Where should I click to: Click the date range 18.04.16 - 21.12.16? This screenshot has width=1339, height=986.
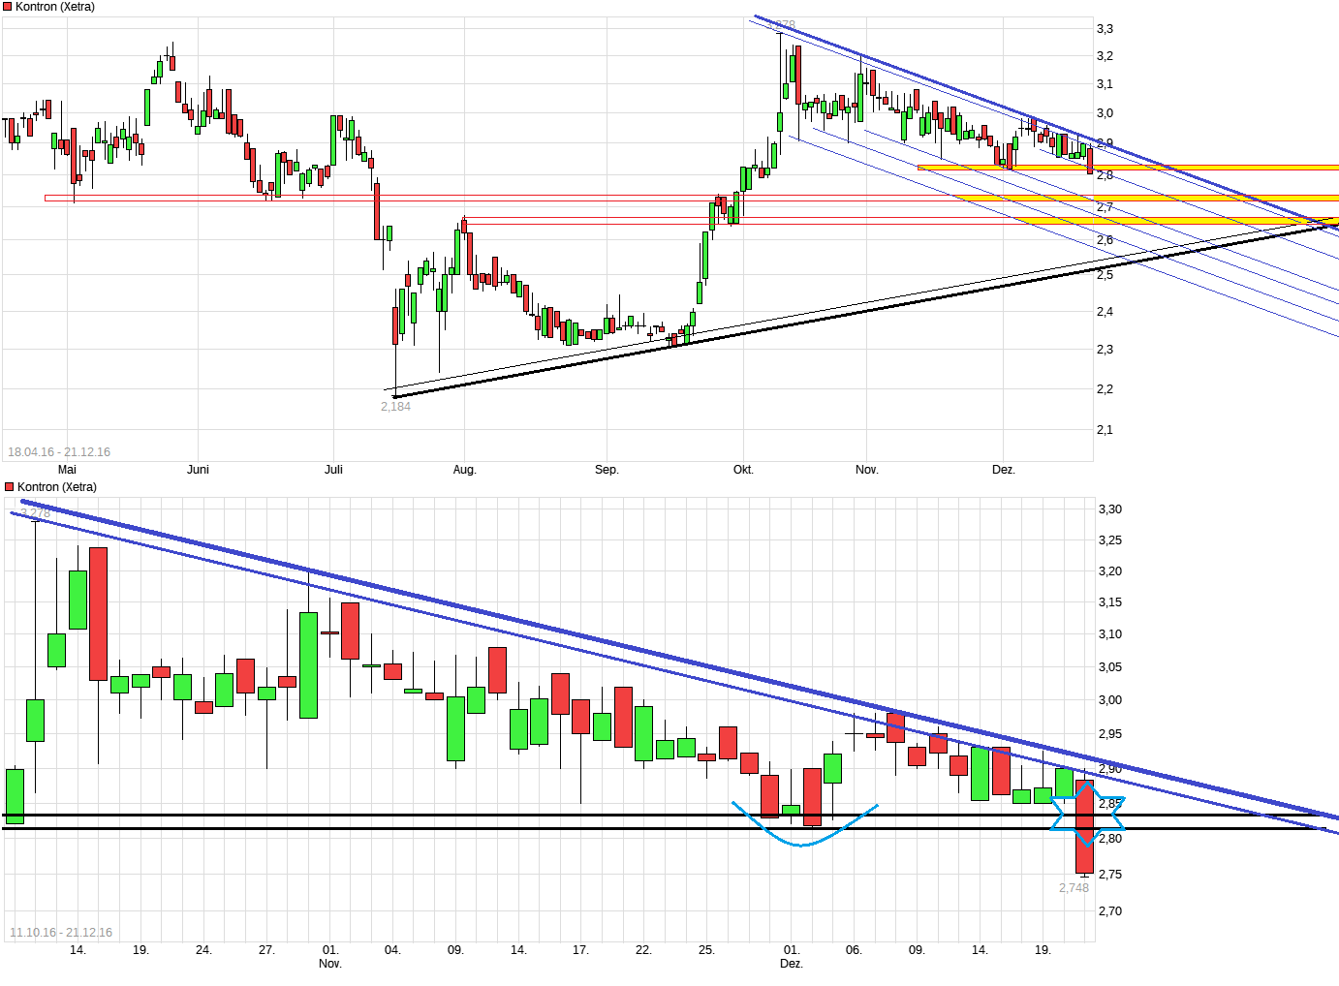pos(60,451)
